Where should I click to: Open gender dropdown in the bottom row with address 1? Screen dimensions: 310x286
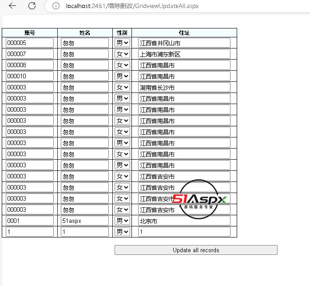[122, 232]
